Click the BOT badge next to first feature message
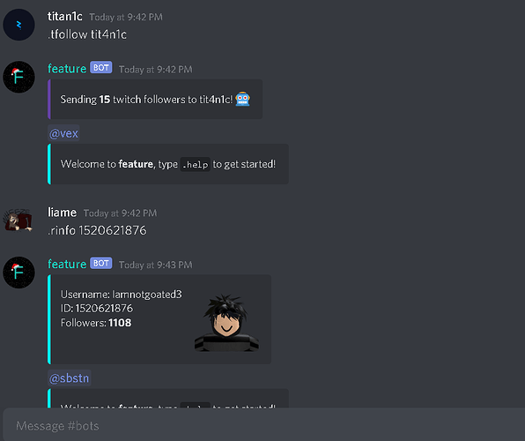 click(100, 68)
